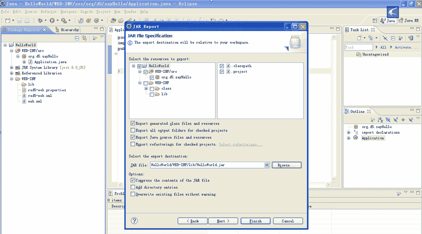Click the Browse button

286,165
